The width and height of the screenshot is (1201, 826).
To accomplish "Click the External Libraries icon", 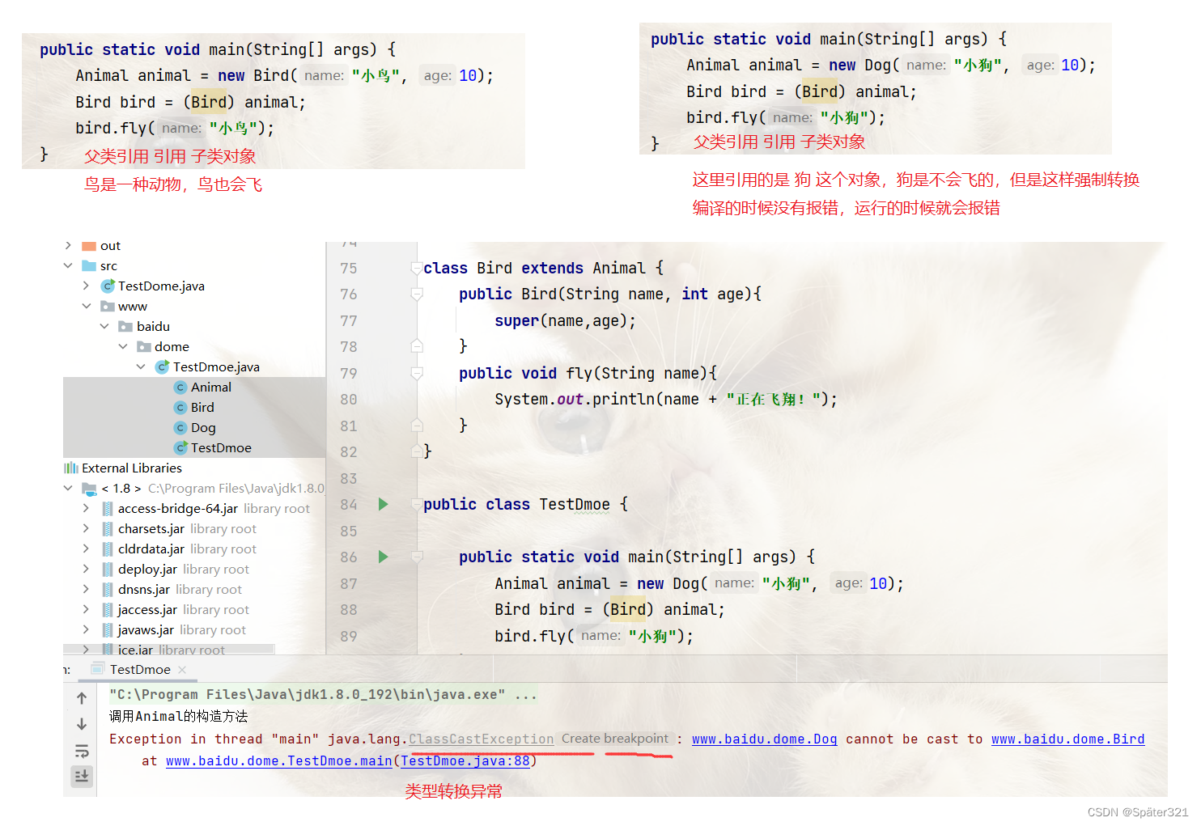I will click(x=71, y=468).
